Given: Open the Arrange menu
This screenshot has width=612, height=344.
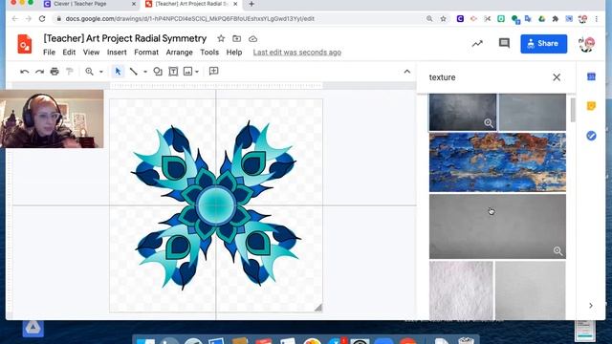Looking at the screenshot, I should [180, 53].
